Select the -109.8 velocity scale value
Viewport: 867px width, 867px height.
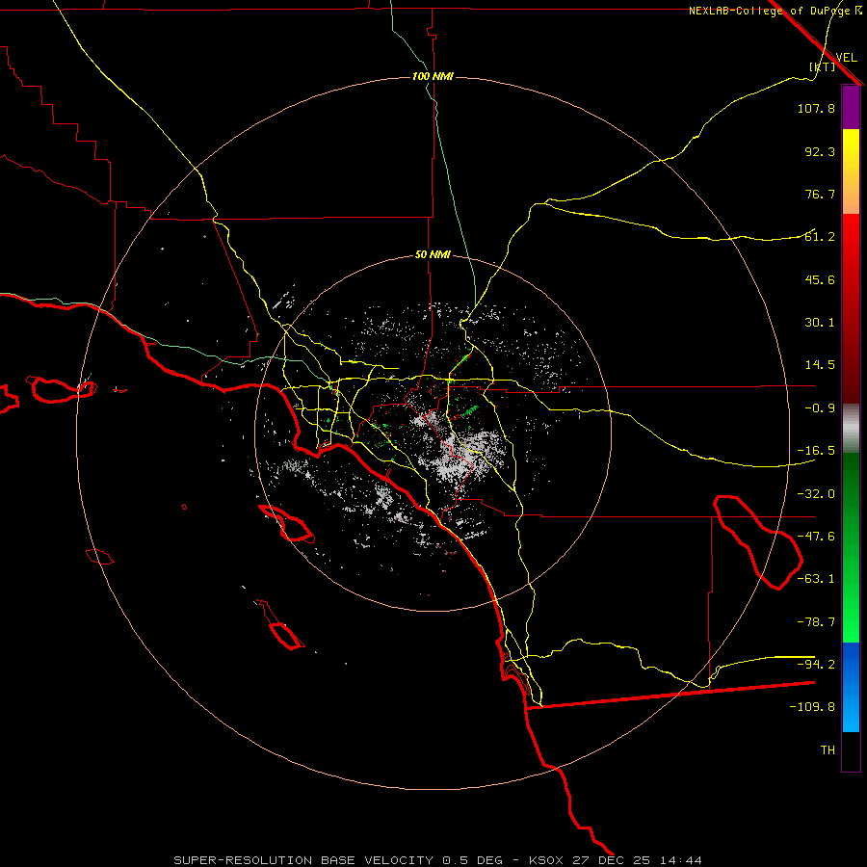812,707
